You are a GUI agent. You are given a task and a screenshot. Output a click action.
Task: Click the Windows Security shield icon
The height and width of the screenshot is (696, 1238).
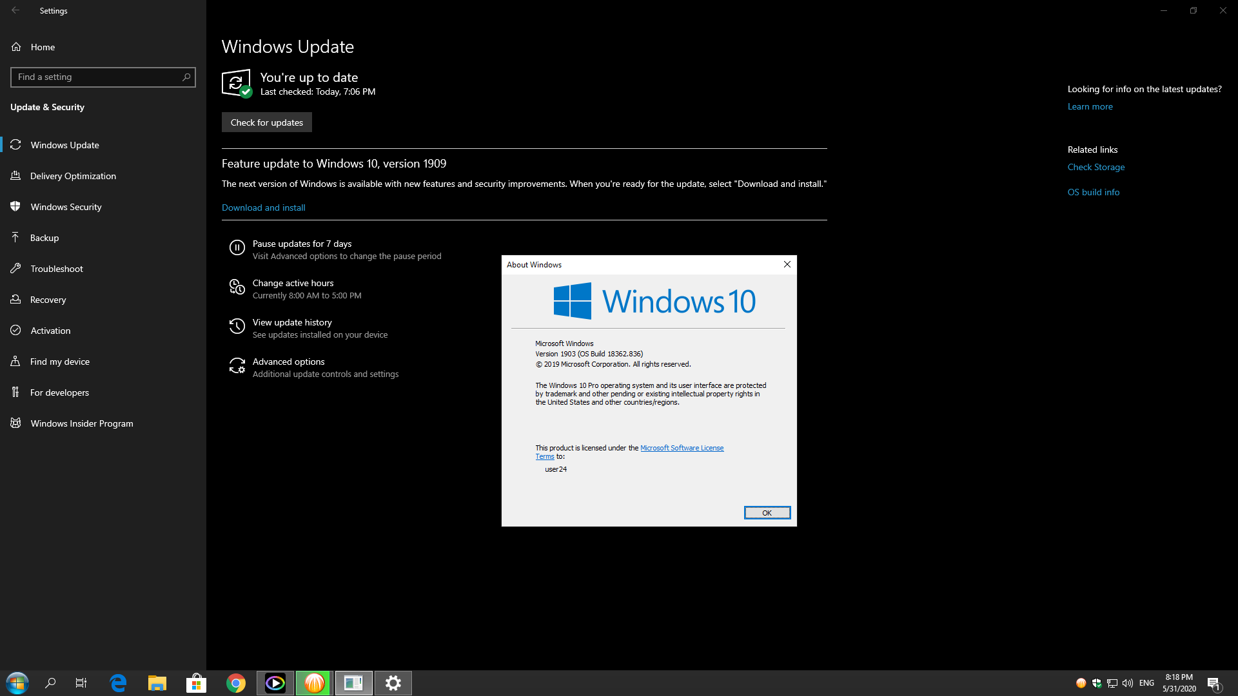[15, 206]
